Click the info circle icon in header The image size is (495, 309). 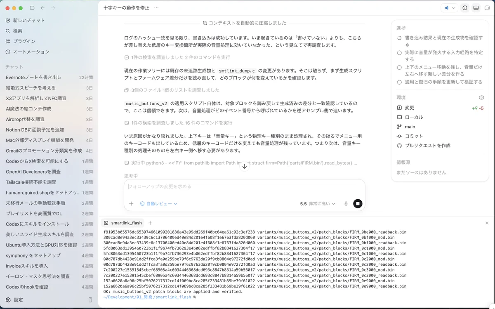pos(465,8)
